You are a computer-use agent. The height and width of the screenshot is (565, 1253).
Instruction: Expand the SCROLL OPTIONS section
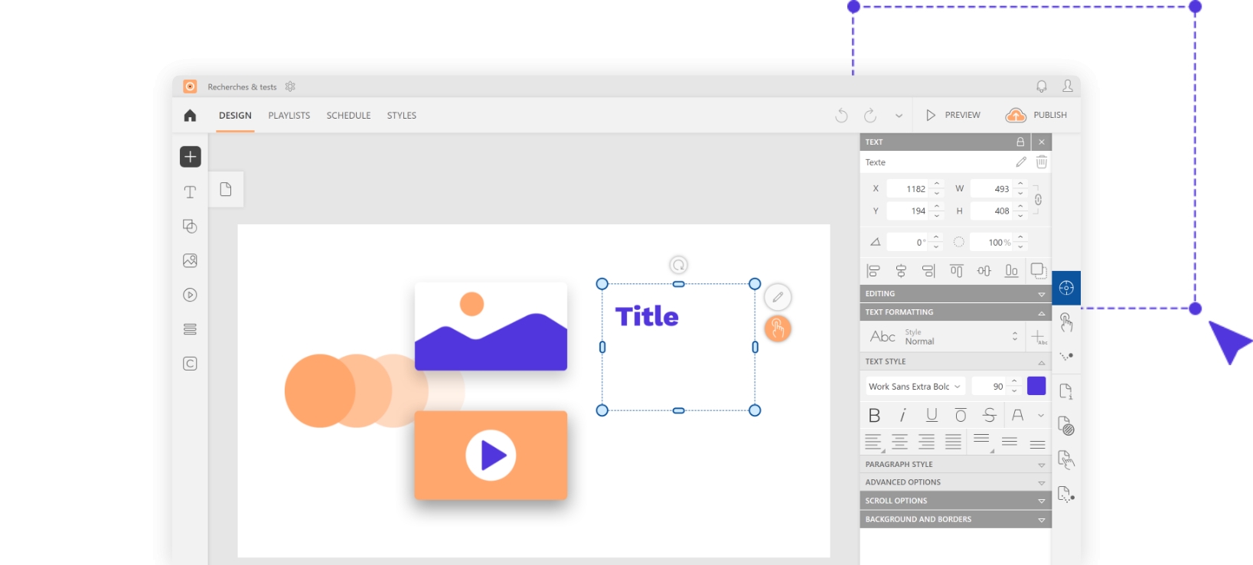955,501
